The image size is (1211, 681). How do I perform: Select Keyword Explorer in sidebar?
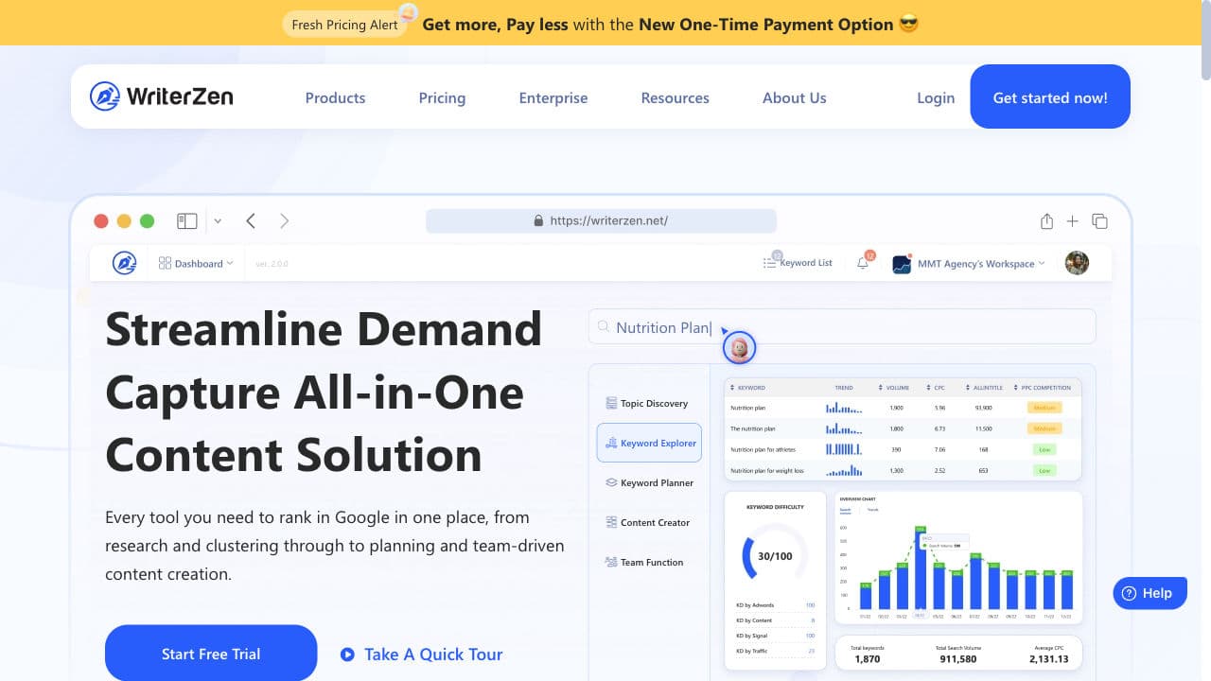pyautogui.click(x=649, y=443)
